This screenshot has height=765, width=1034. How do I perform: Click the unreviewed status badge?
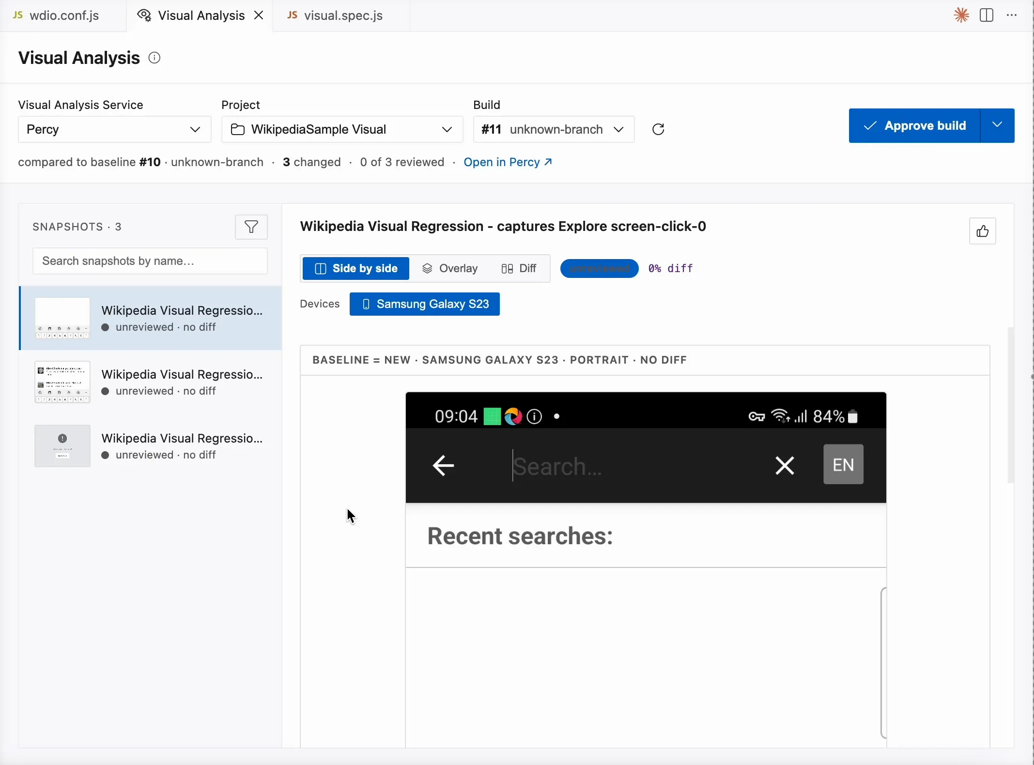pos(599,268)
